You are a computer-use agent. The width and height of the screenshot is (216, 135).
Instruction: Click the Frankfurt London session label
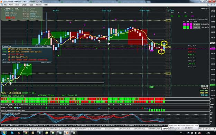tap(144, 11)
